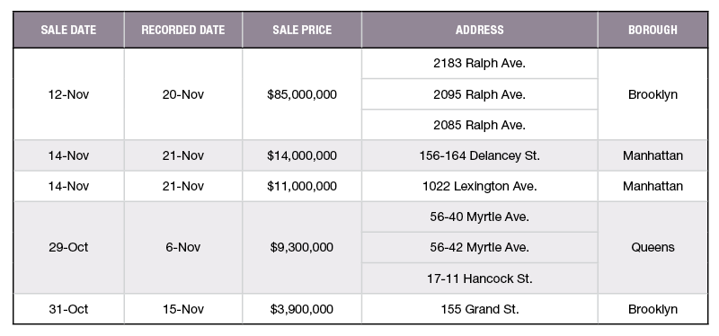Viewport: 719px width, 336px height.
Task: Click the 56-40 Myrtle Ave. address
Action: point(480,217)
